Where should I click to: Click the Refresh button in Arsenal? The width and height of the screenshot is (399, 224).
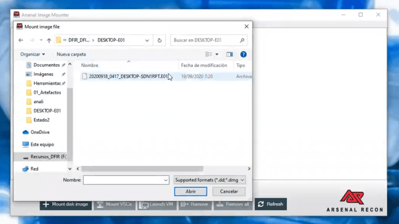271,204
